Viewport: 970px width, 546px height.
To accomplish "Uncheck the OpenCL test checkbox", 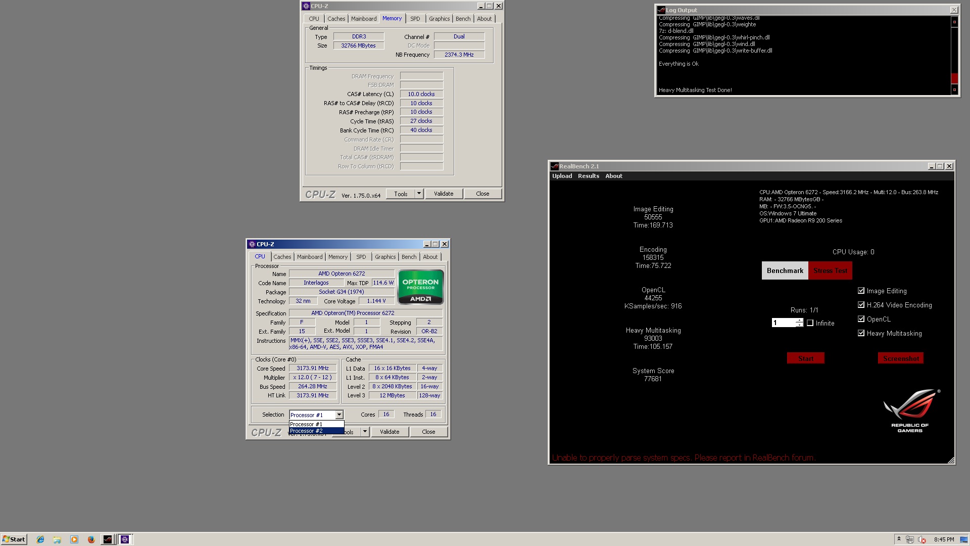I will pyautogui.click(x=861, y=319).
